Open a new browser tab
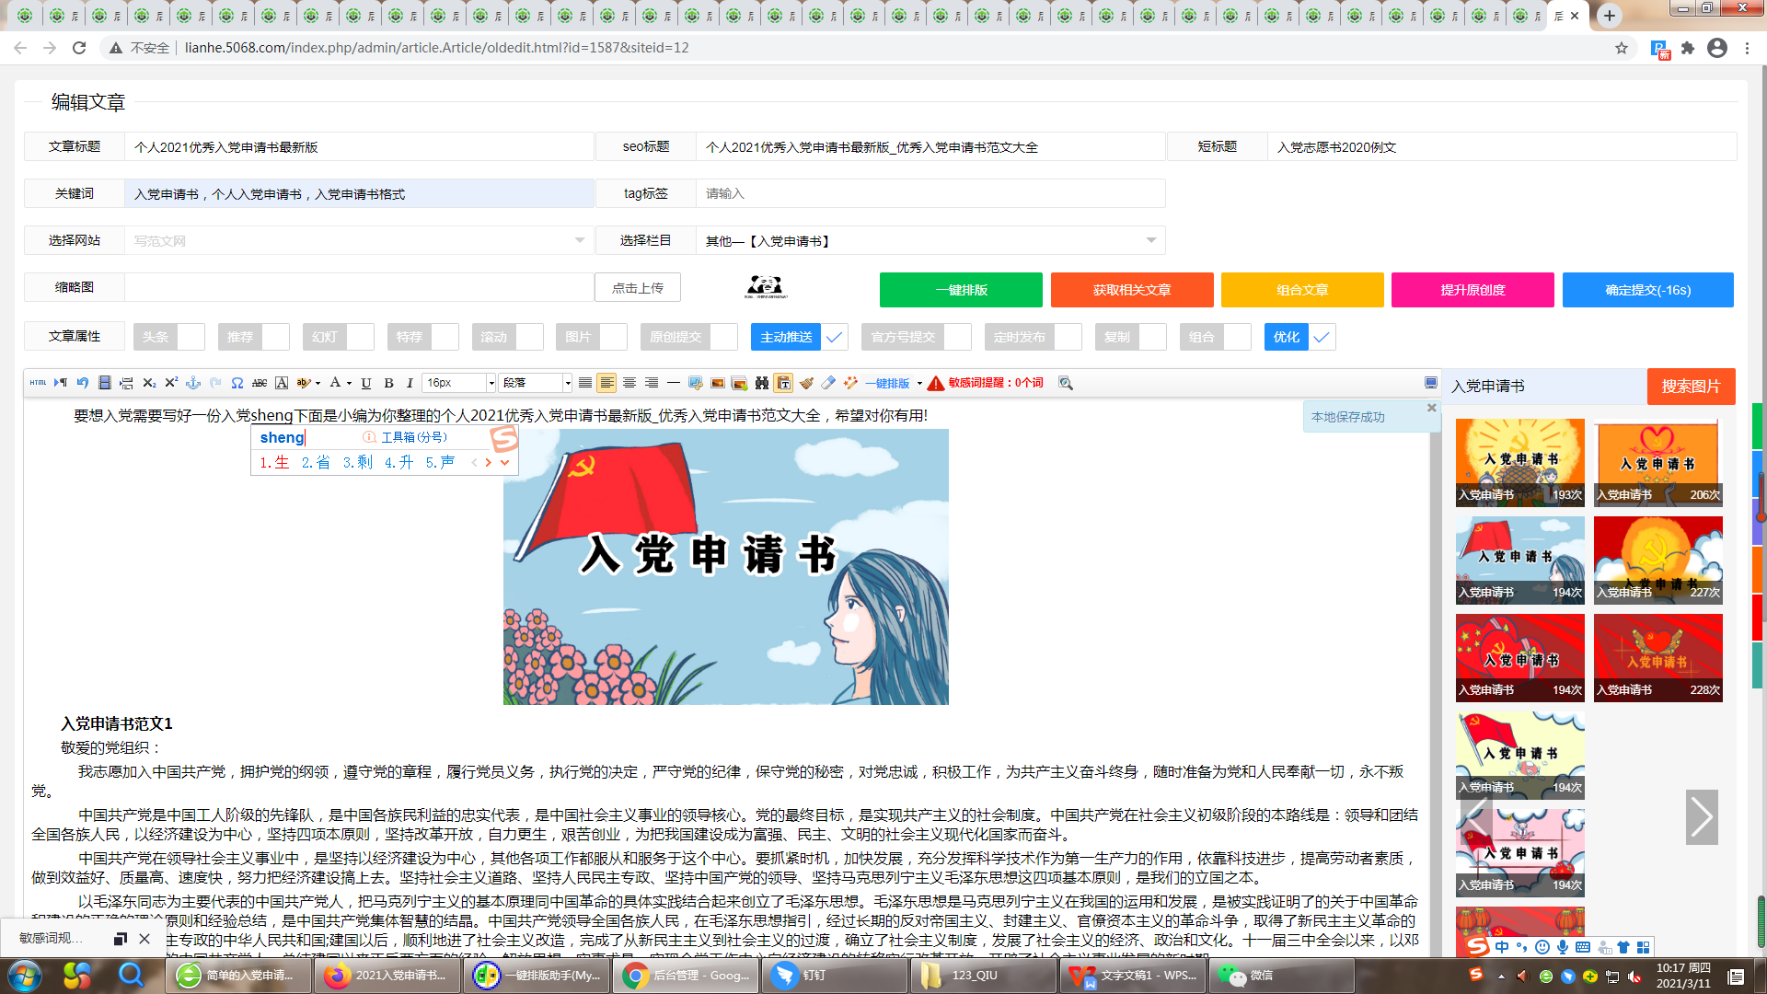 pyautogui.click(x=1609, y=16)
